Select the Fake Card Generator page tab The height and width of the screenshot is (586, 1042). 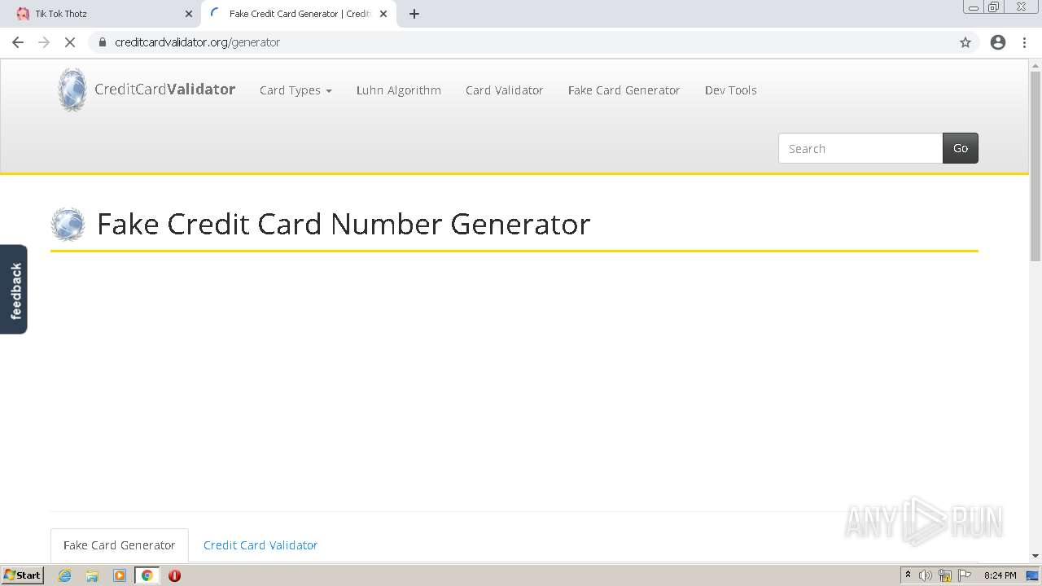click(120, 545)
